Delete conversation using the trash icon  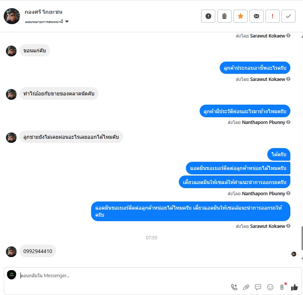[x=224, y=16]
